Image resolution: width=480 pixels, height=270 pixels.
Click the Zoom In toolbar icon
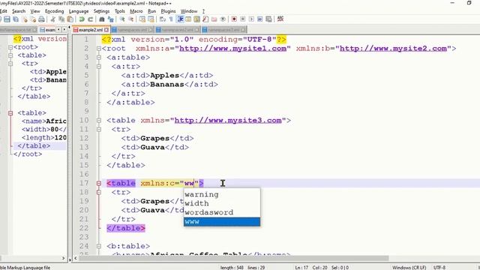tap(122, 19)
